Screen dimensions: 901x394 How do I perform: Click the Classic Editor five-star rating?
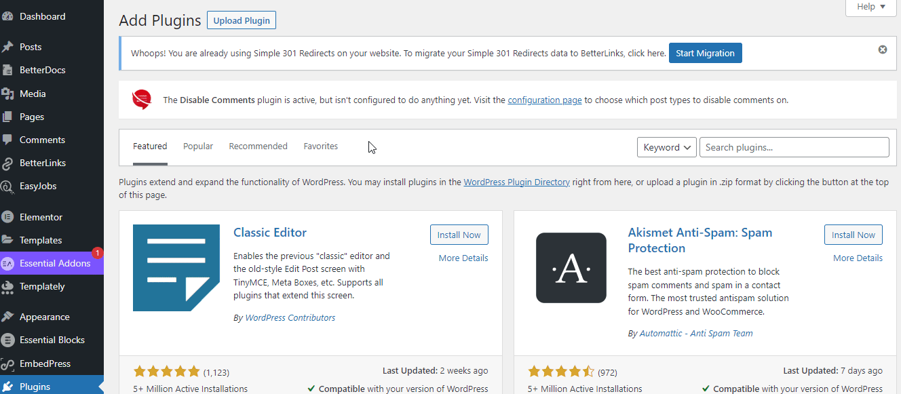coord(167,372)
